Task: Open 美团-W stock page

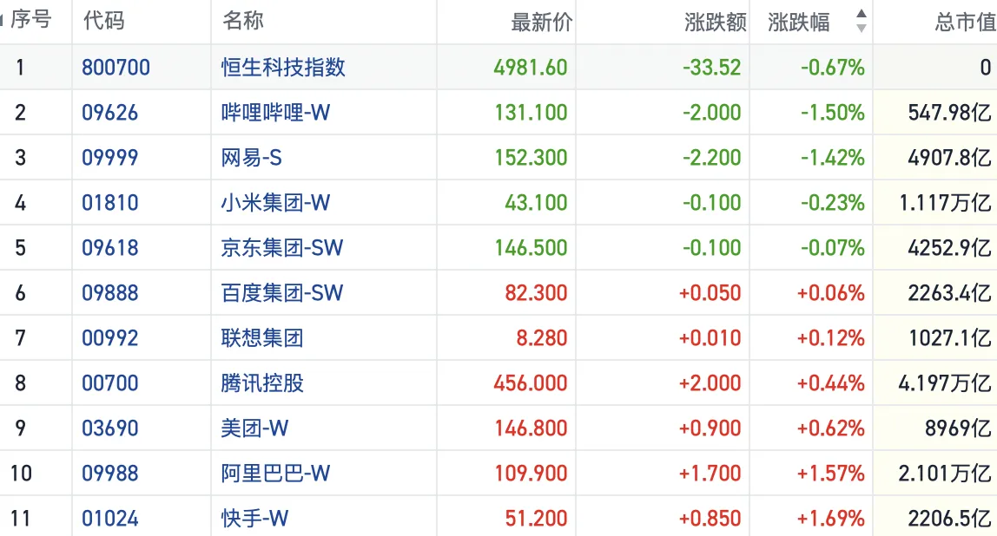Action: 254,428
